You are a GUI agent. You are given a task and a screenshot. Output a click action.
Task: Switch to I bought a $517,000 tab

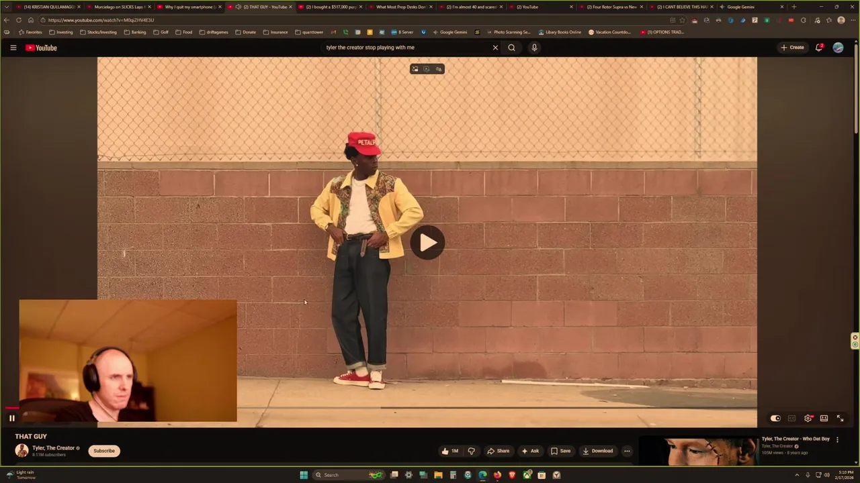pyautogui.click(x=329, y=7)
